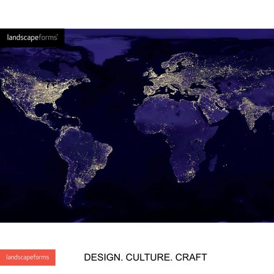The width and height of the screenshot is (274, 274).
Task: Click the word CRAFT in the tagline
Action: [191, 257]
